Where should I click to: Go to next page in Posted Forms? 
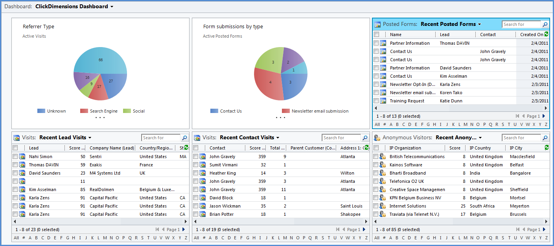tap(544, 116)
